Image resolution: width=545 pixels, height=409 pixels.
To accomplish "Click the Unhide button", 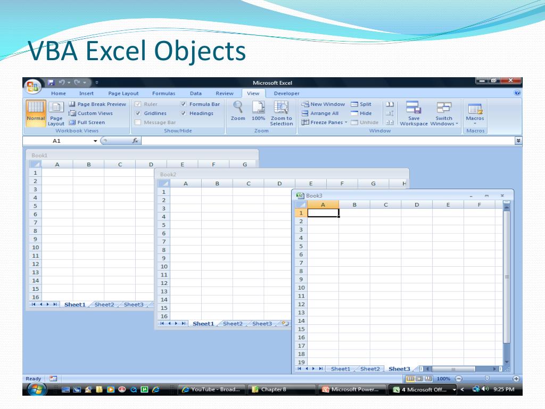I will [x=364, y=122].
